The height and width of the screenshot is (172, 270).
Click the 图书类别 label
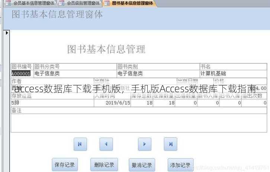point(128,67)
